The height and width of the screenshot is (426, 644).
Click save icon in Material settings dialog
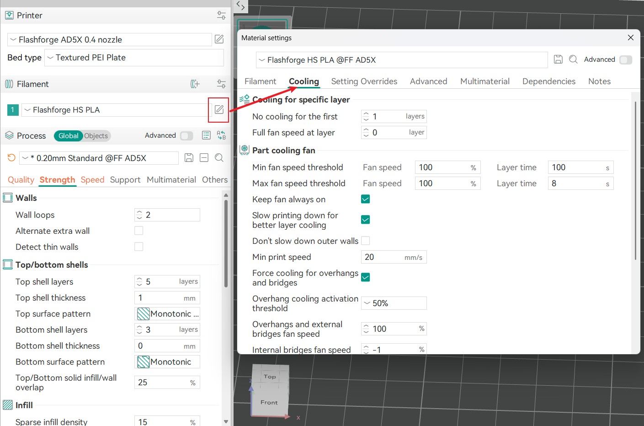click(x=558, y=59)
